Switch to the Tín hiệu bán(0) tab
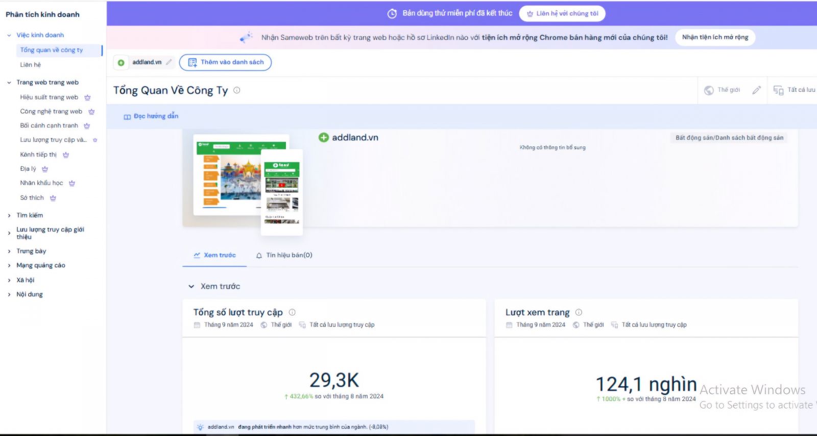Screen dimensions: 817x436 point(284,255)
